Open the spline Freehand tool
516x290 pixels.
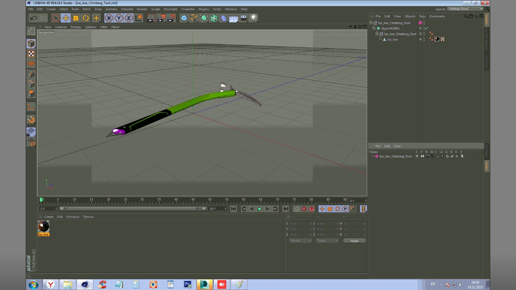pyautogui.click(x=194, y=18)
